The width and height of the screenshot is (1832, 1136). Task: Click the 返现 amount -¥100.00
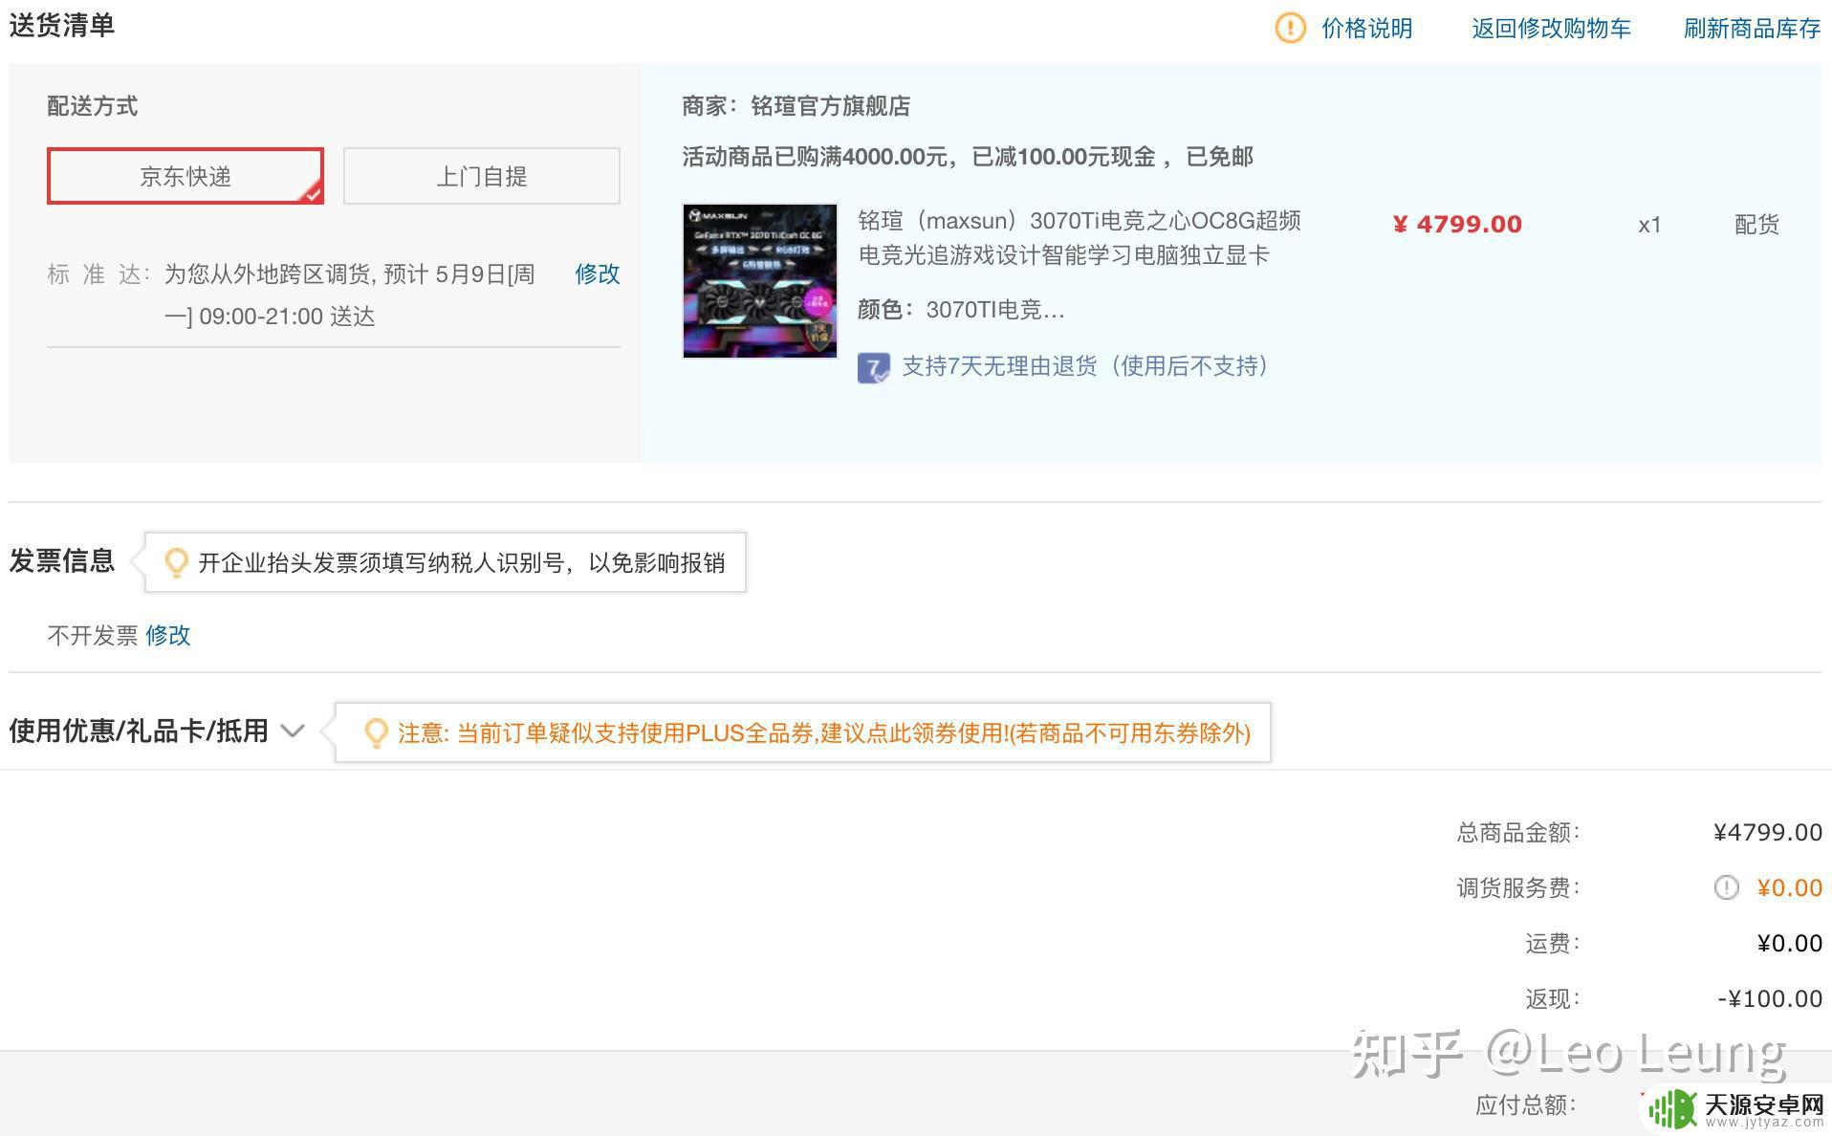point(1770,998)
